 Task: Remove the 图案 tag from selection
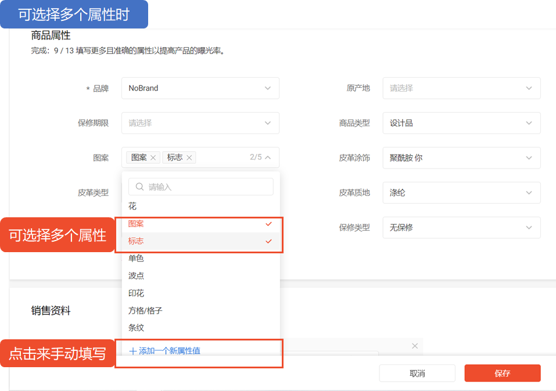(153, 157)
